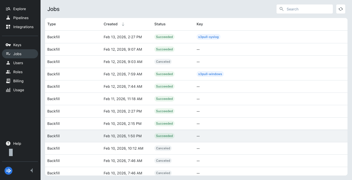Click the Status column header

point(160,24)
